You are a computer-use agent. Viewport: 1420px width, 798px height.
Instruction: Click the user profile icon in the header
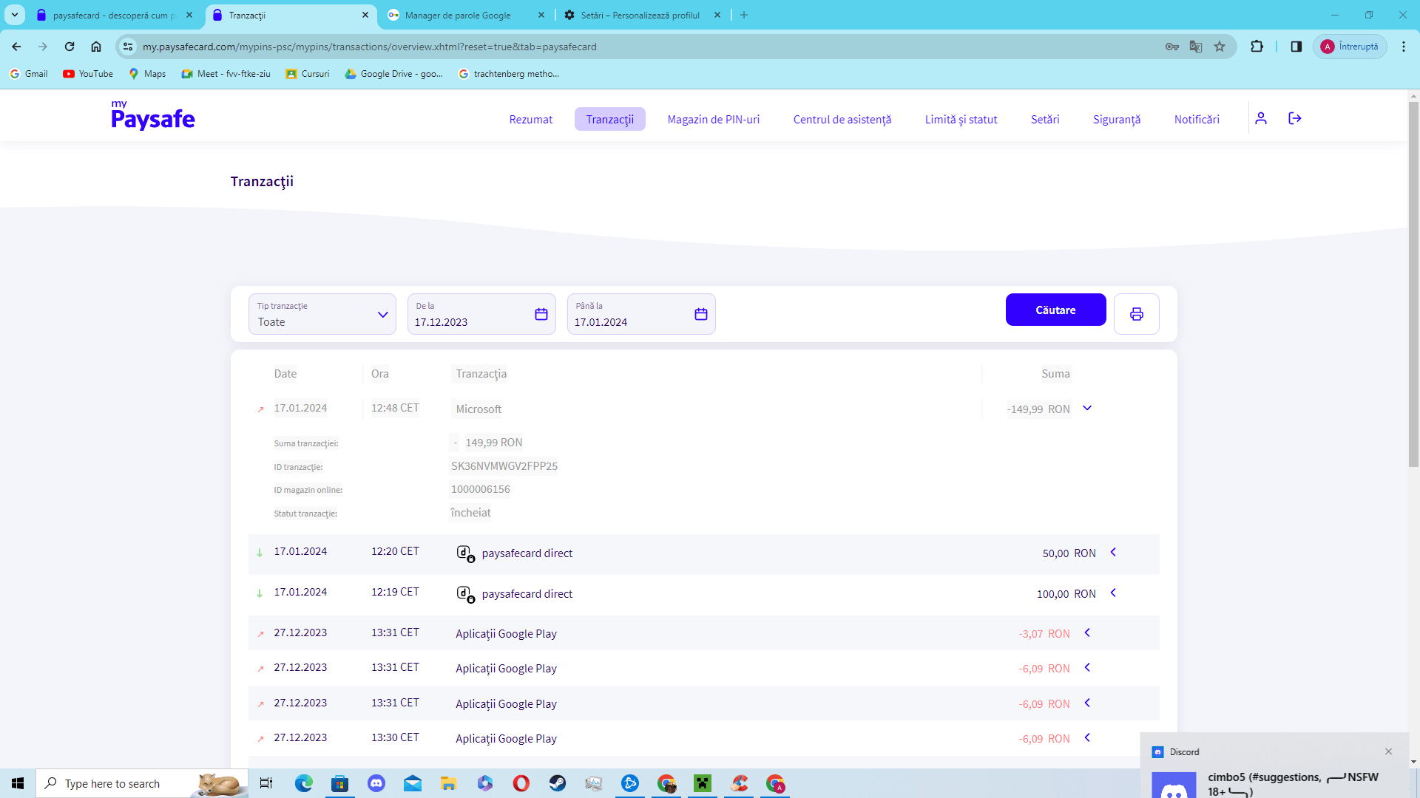tap(1261, 118)
